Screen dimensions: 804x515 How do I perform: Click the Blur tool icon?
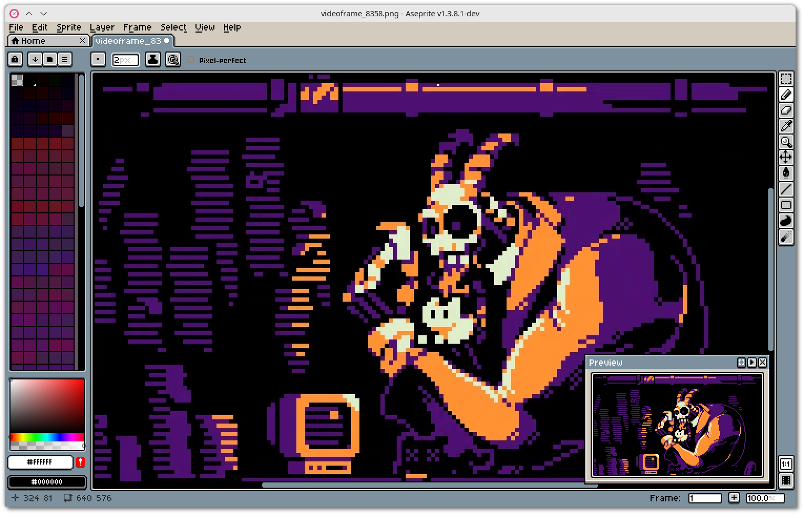click(x=786, y=237)
